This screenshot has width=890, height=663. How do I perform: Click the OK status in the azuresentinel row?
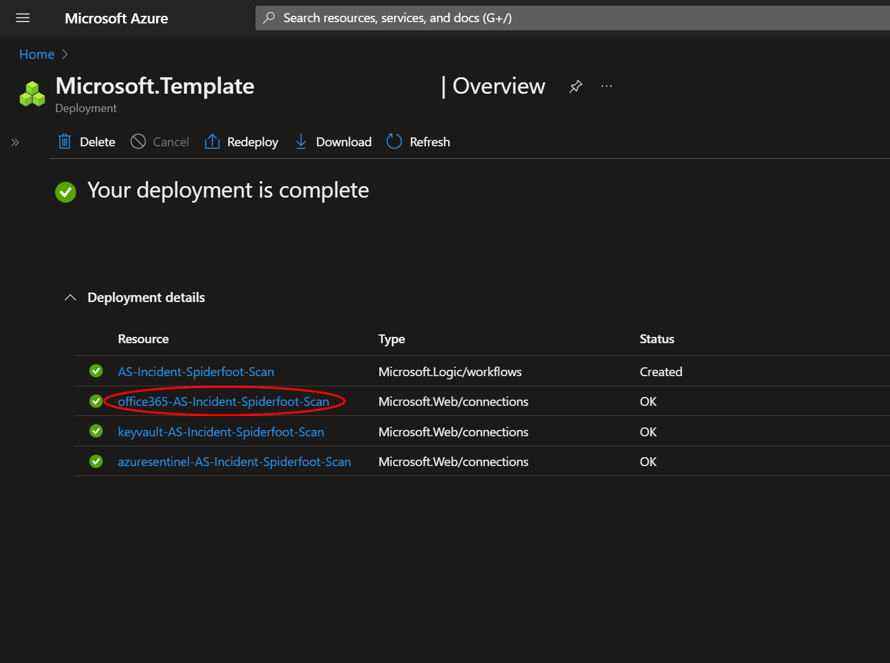pos(648,462)
